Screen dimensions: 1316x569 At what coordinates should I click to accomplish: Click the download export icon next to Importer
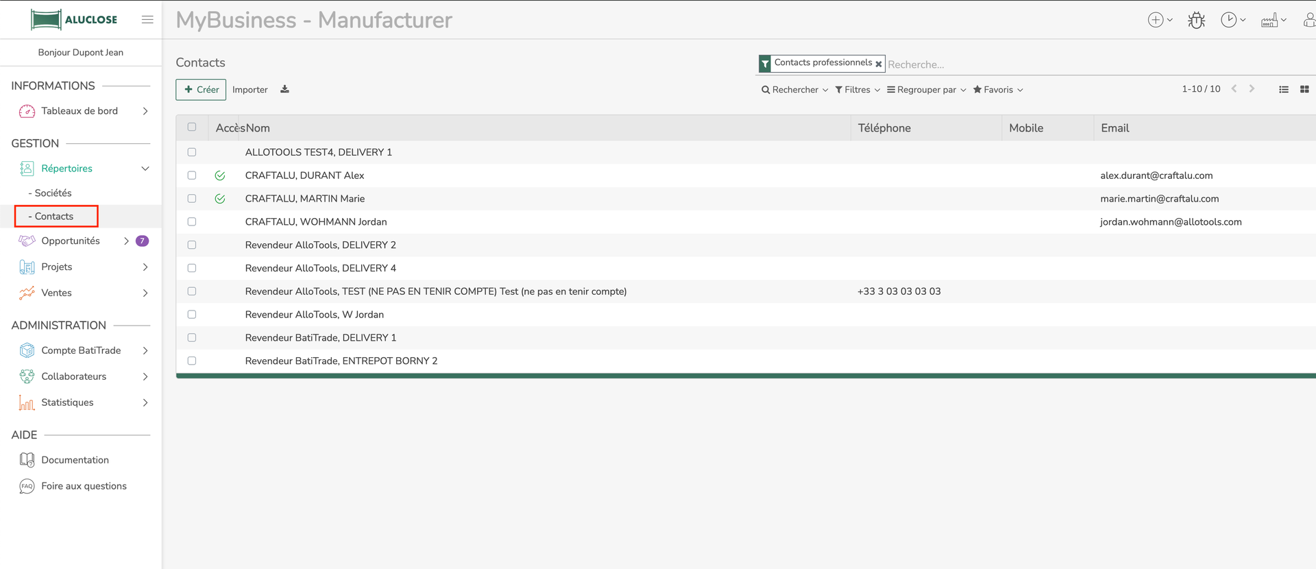click(x=284, y=89)
